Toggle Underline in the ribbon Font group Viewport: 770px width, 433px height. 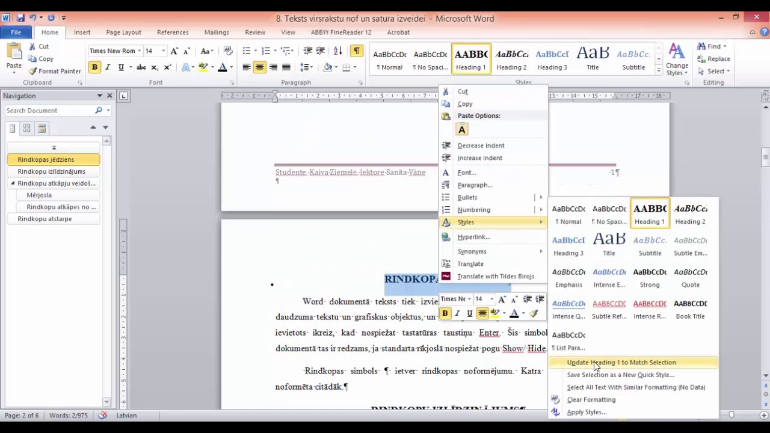point(121,67)
